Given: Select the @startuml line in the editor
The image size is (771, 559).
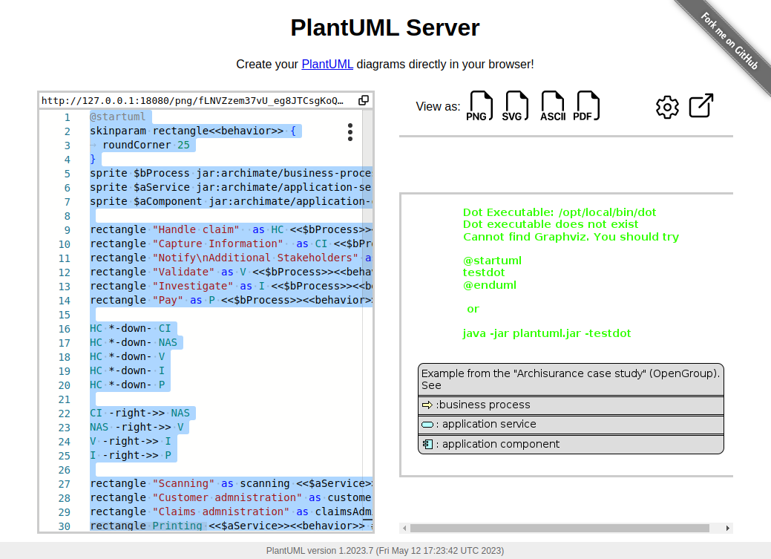Looking at the screenshot, I should 119,117.
